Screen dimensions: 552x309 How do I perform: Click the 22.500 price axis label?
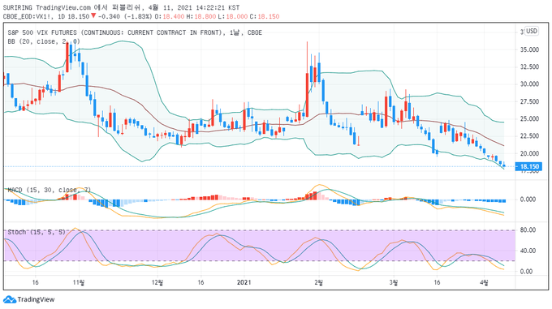529,136
